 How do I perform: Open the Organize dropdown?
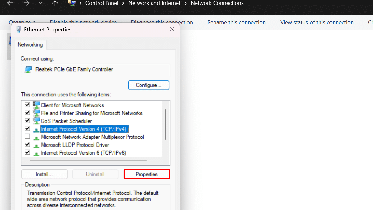[x=22, y=22]
